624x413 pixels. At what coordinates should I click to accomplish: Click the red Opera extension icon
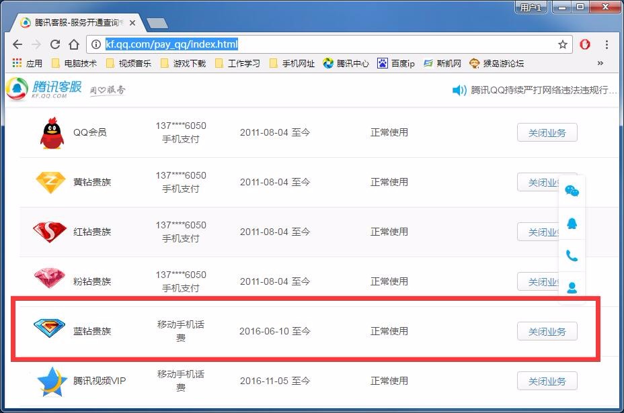[x=584, y=44]
